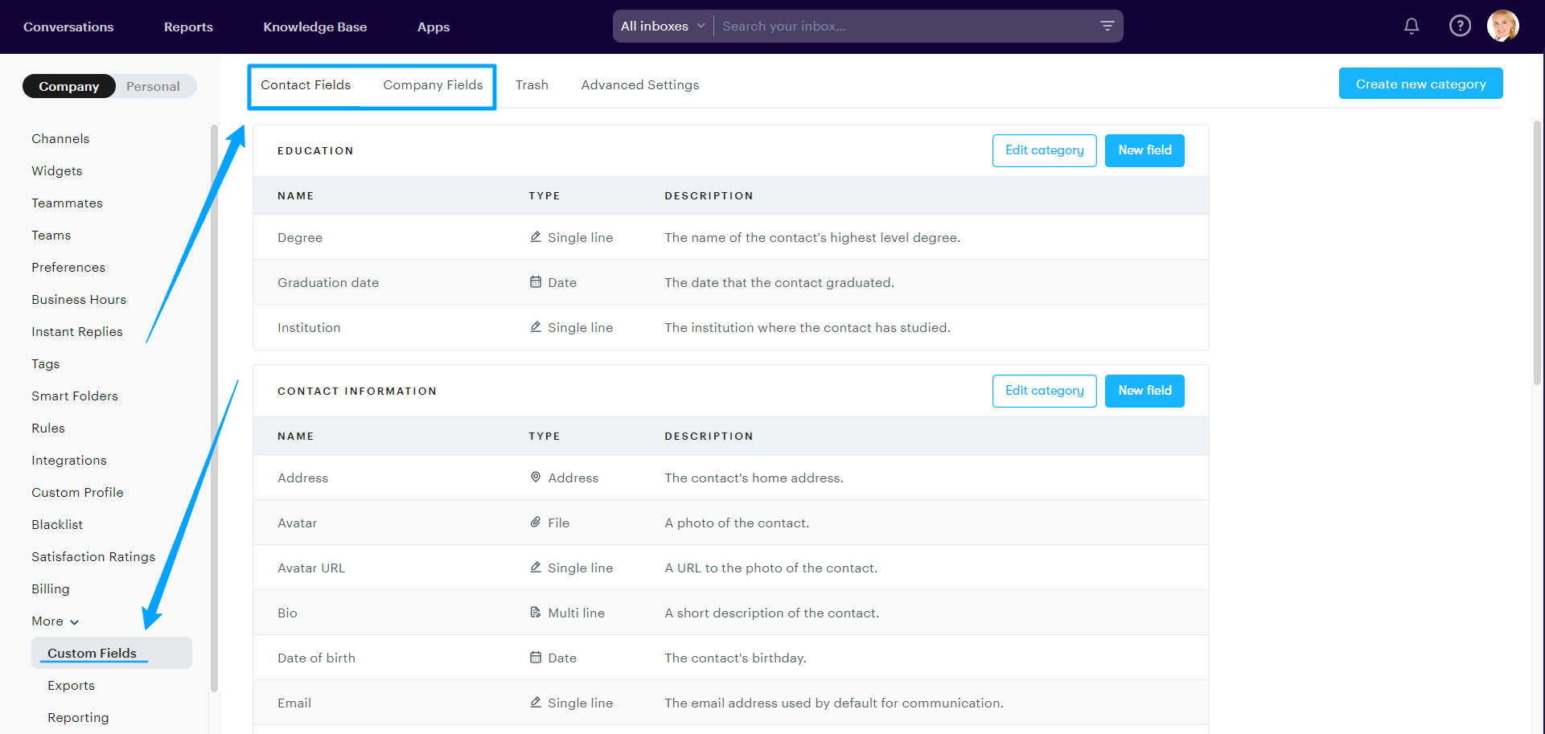Image resolution: width=1545 pixels, height=734 pixels.
Task: Select the Contact Fields tab
Action: [x=306, y=84]
